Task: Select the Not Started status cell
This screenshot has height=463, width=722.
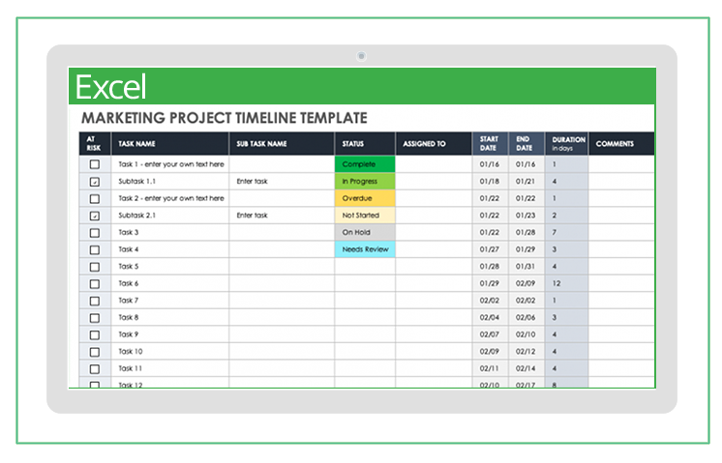Action: click(365, 216)
